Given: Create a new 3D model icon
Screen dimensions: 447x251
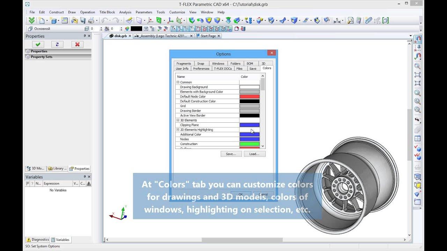Looking at the screenshot, I should click(54, 21).
